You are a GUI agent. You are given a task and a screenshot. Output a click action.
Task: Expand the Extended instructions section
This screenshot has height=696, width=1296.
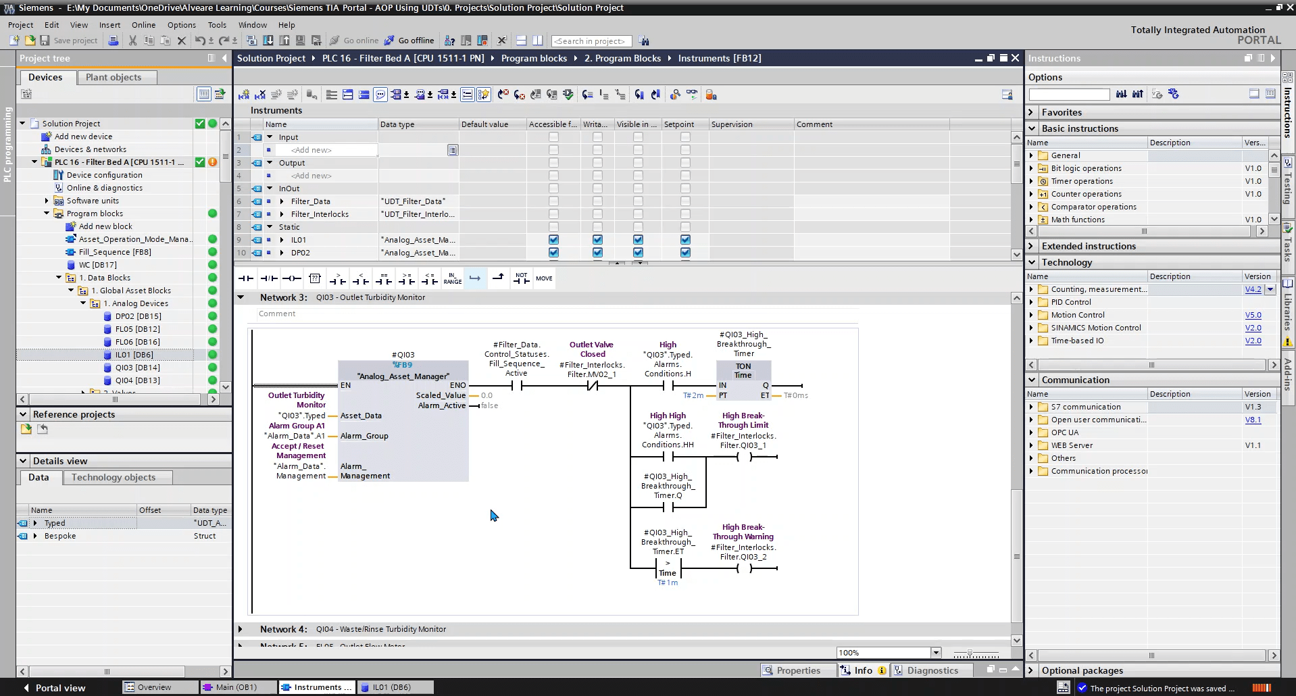click(x=1032, y=246)
